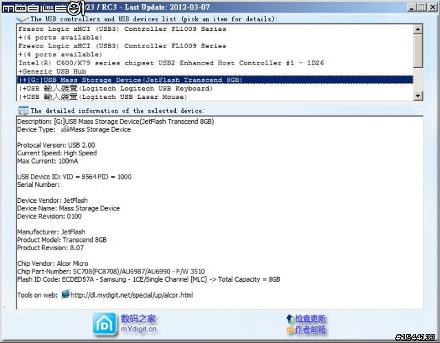The width and height of the screenshot is (440, 343).
Task: Maximize the application window
Action: coord(421,7)
